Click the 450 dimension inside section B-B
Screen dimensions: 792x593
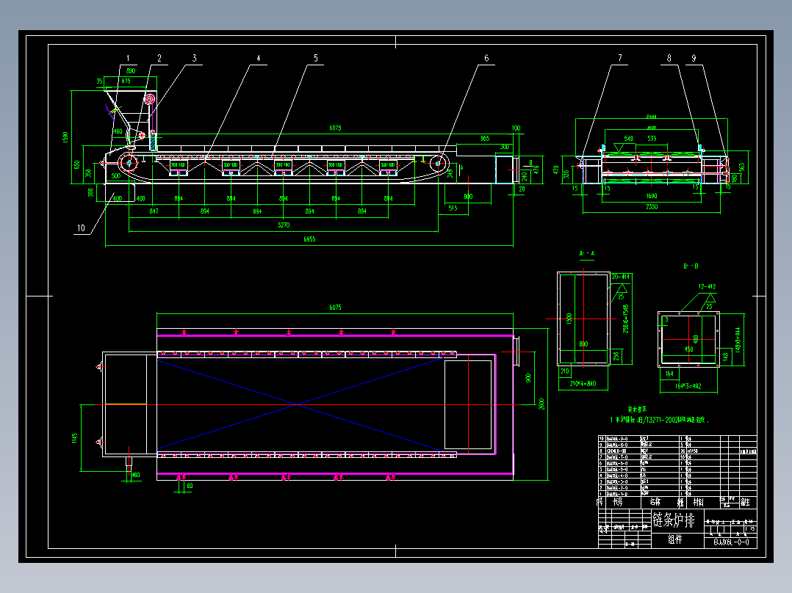point(689,349)
